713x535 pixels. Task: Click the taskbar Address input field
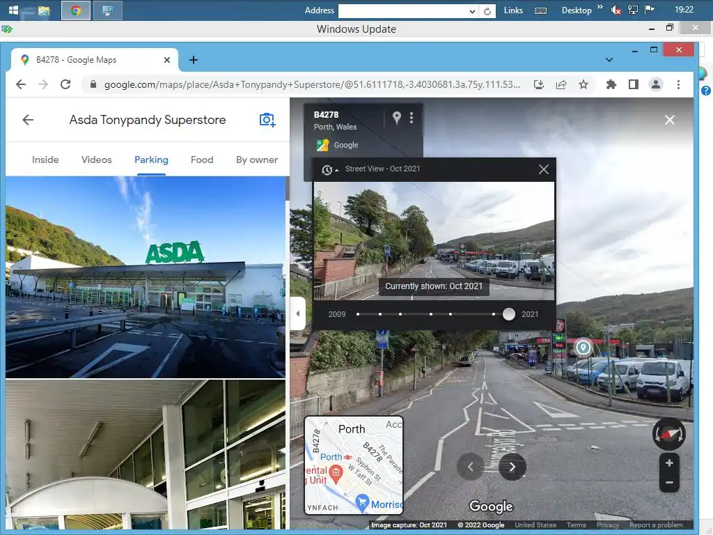coord(403,11)
